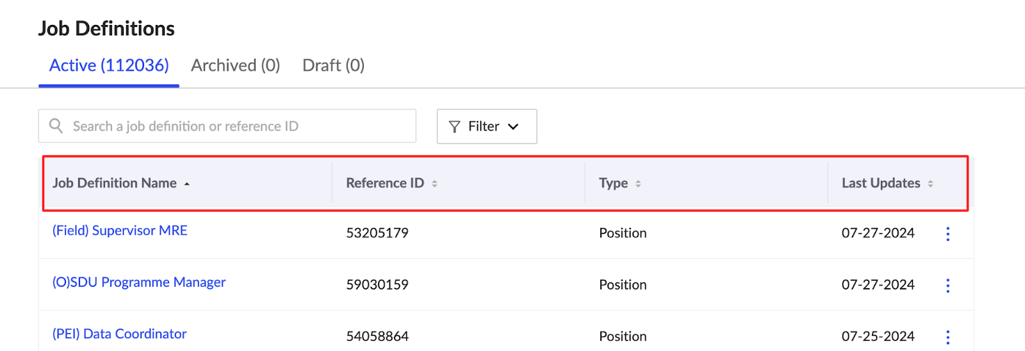
Task: Sort by Reference ID arrows
Action: 434,184
